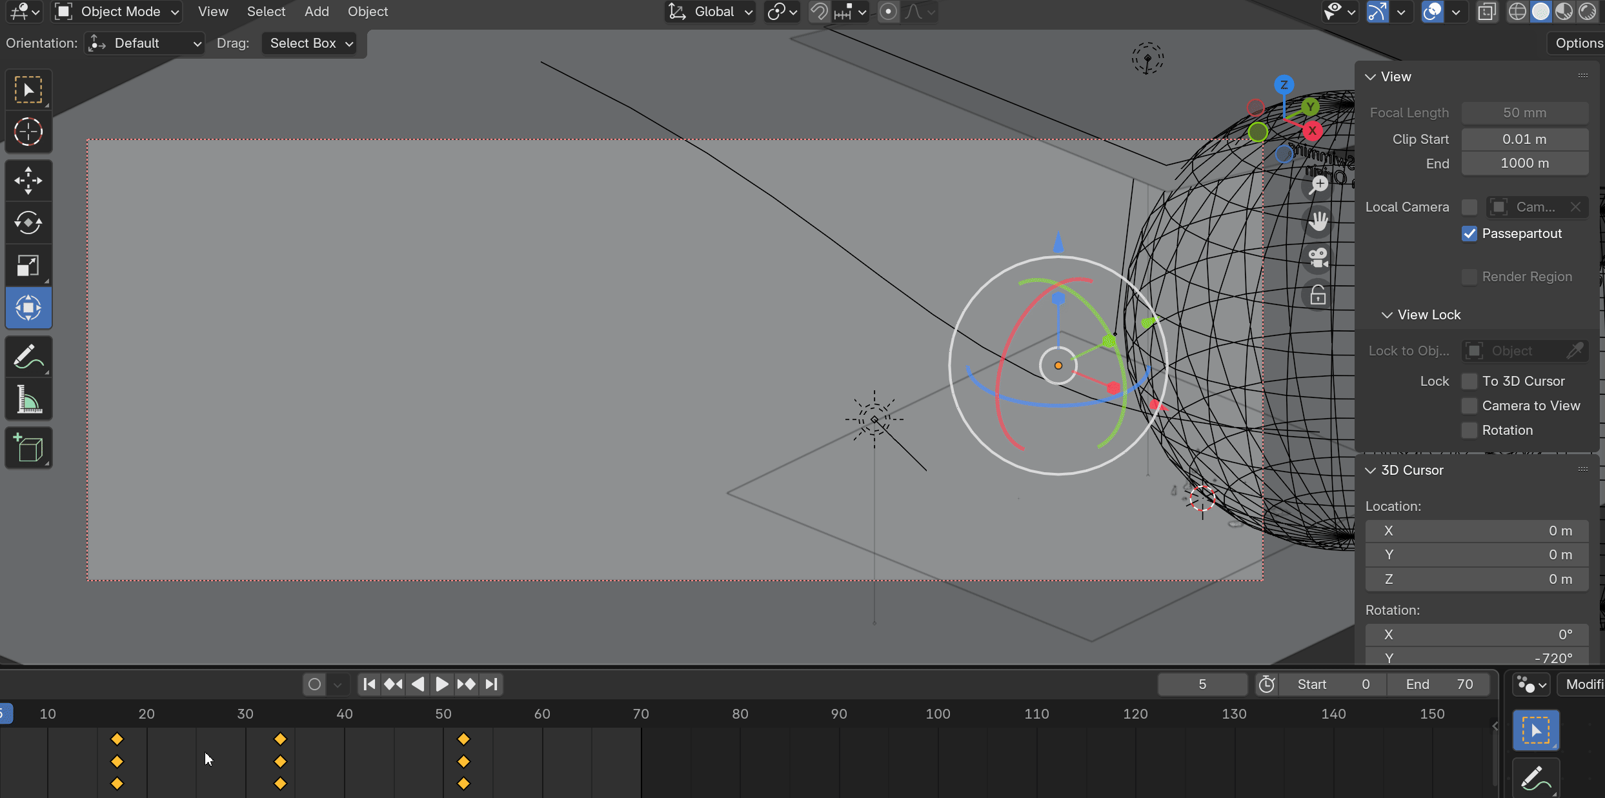The image size is (1605, 798).
Task: Open the Global transform orientation dropdown
Action: click(x=710, y=12)
